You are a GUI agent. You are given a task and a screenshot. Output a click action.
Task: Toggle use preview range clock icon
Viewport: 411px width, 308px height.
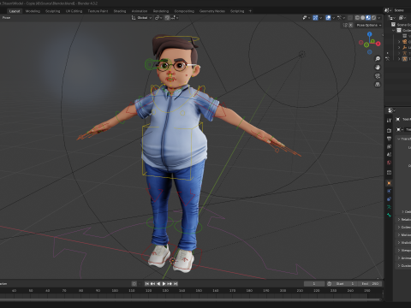pos(329,283)
